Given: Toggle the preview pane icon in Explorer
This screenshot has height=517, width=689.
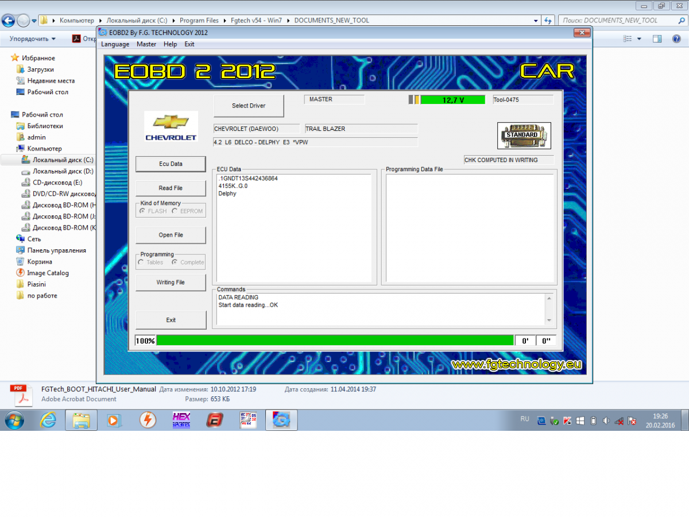Looking at the screenshot, I should (657, 39).
